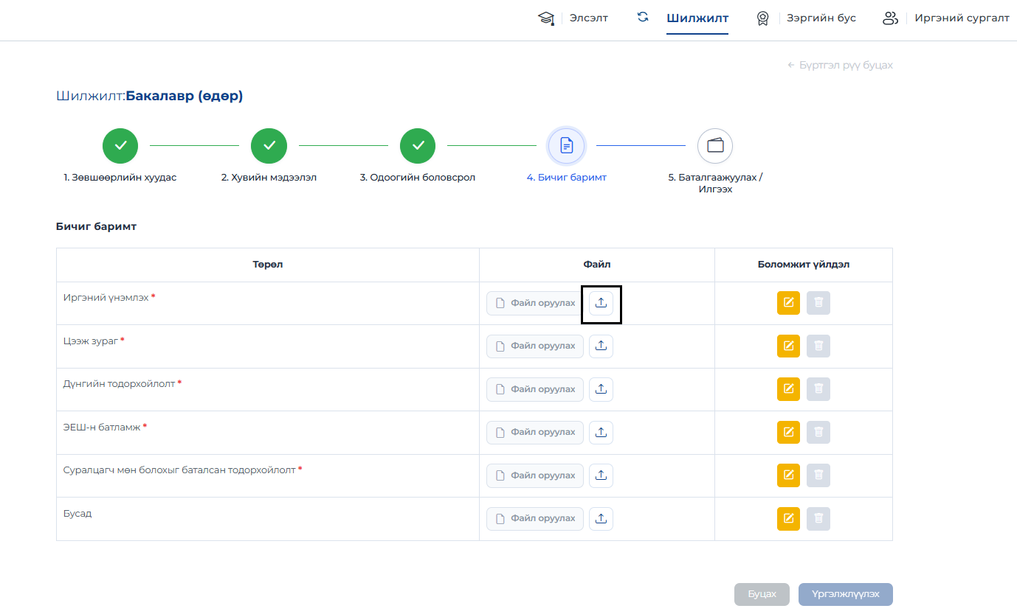Image resolution: width=1017 pixels, height=614 pixels.
Task: Click upload icon for ЭЕШ-н батламж
Action: 601,433
